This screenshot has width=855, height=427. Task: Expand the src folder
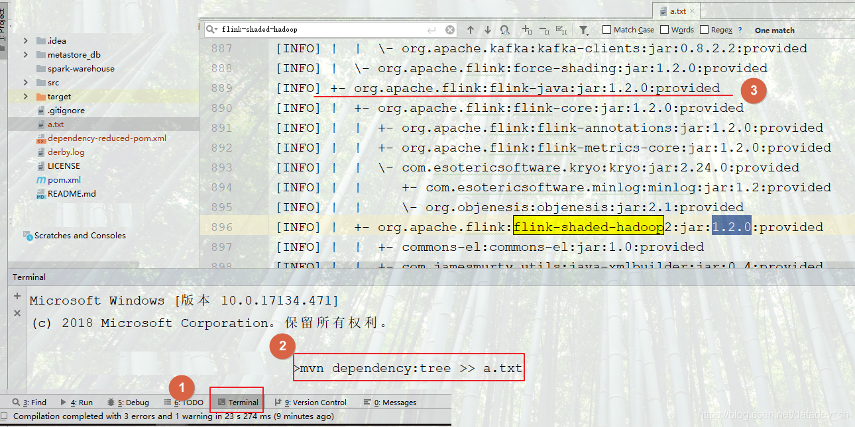(25, 82)
